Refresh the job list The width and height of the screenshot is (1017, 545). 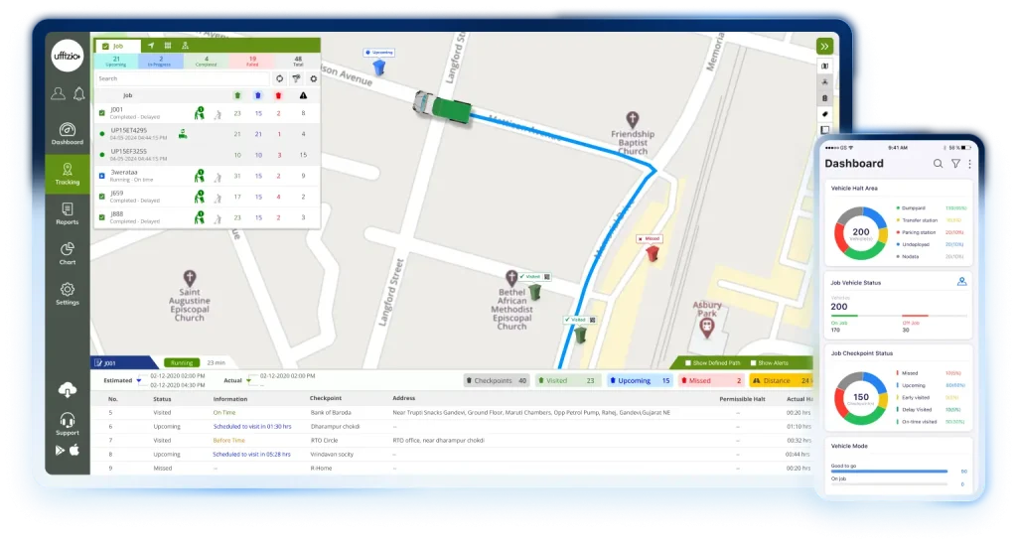279,78
